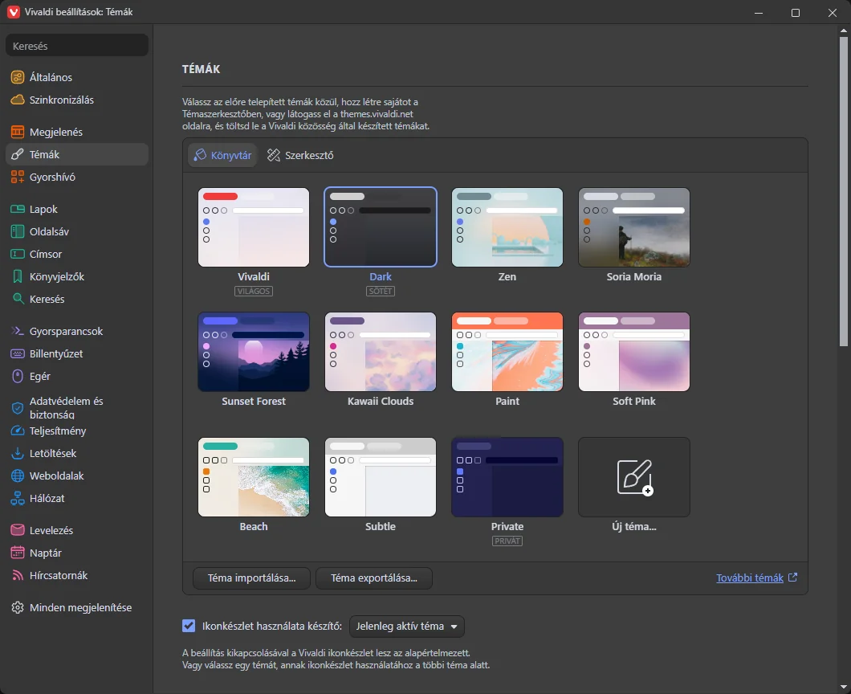Image resolution: width=851 pixels, height=694 pixels.
Task: Click the Naptár calendar icon
Action: (x=18, y=553)
